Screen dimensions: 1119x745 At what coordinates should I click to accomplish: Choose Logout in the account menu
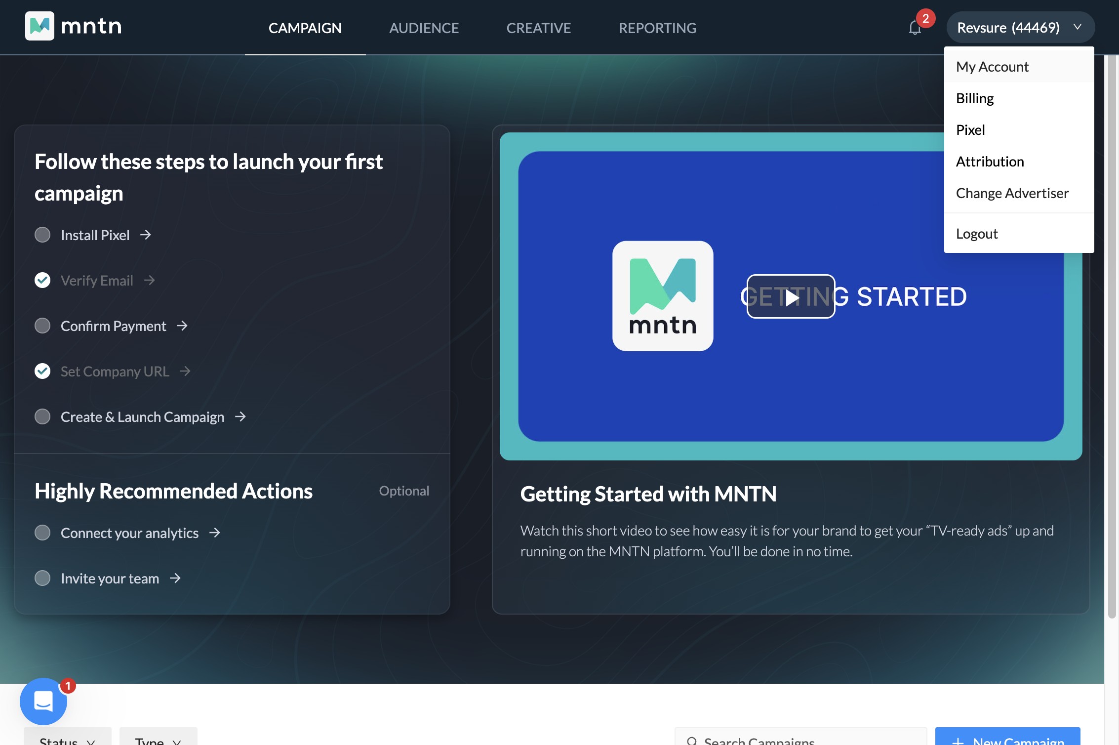tap(977, 234)
